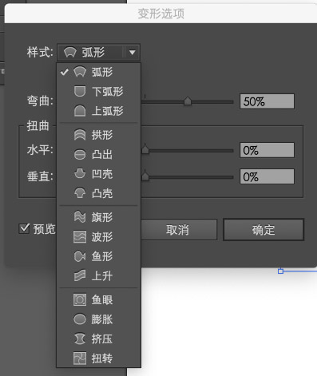Click the blue selection handle on canvas
Image resolution: width=317 pixels, height=376 pixels.
[x=280, y=271]
